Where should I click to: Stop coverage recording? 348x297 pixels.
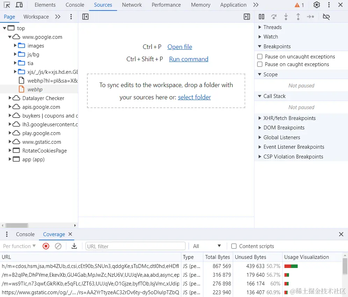(46, 246)
